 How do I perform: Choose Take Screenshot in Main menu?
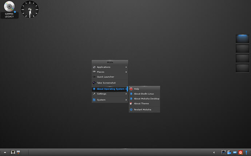pos(110,83)
